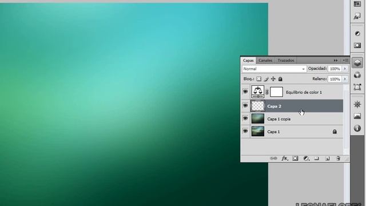Toggle lock position
The image size is (366, 206).
tap(273, 79)
